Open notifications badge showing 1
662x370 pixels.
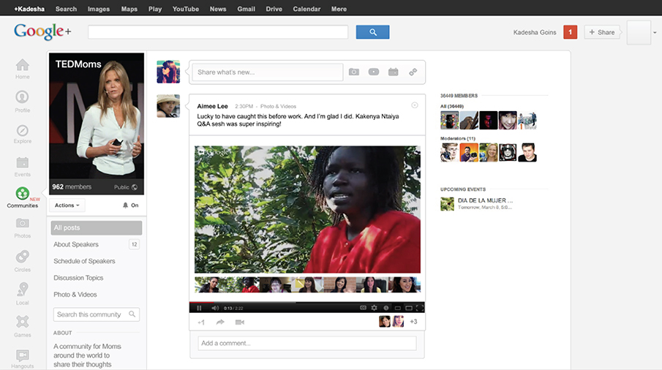pyautogui.click(x=570, y=32)
